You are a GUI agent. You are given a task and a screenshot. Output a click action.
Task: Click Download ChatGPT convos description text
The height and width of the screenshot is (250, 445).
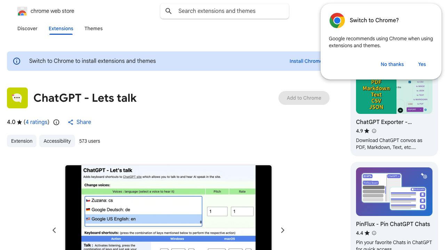389,144
